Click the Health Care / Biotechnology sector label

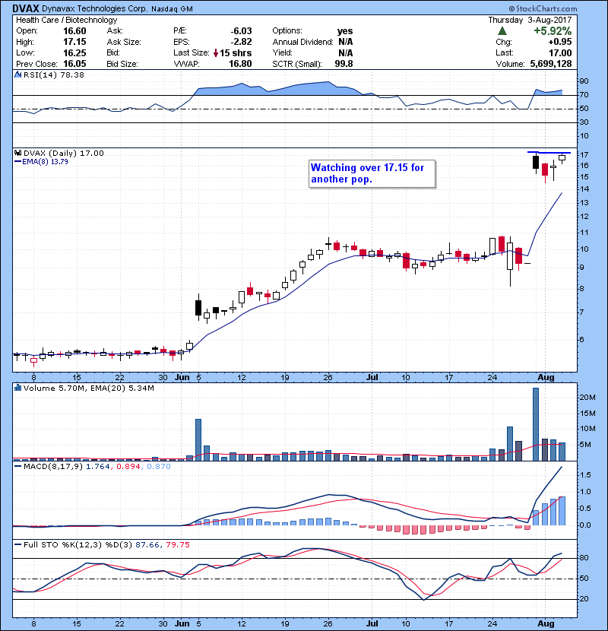click(x=66, y=20)
